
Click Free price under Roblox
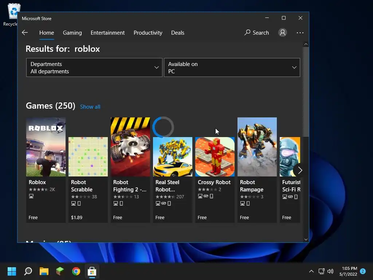(x=33, y=217)
